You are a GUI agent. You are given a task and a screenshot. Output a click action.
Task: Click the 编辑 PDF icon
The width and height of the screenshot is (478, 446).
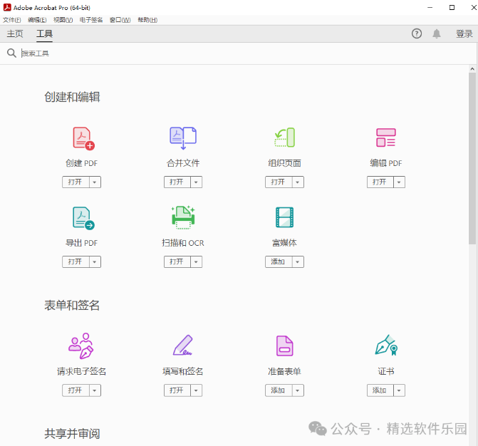(386, 138)
